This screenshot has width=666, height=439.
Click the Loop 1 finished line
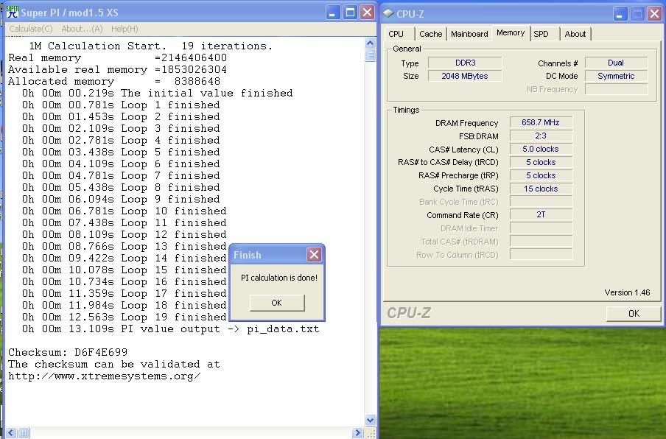point(121,105)
